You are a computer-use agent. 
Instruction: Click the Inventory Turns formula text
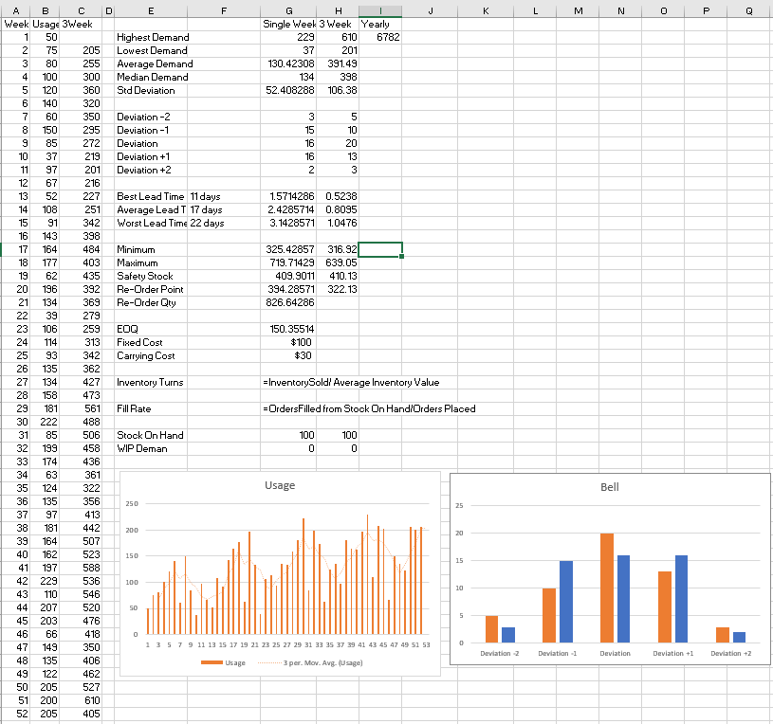point(351,383)
